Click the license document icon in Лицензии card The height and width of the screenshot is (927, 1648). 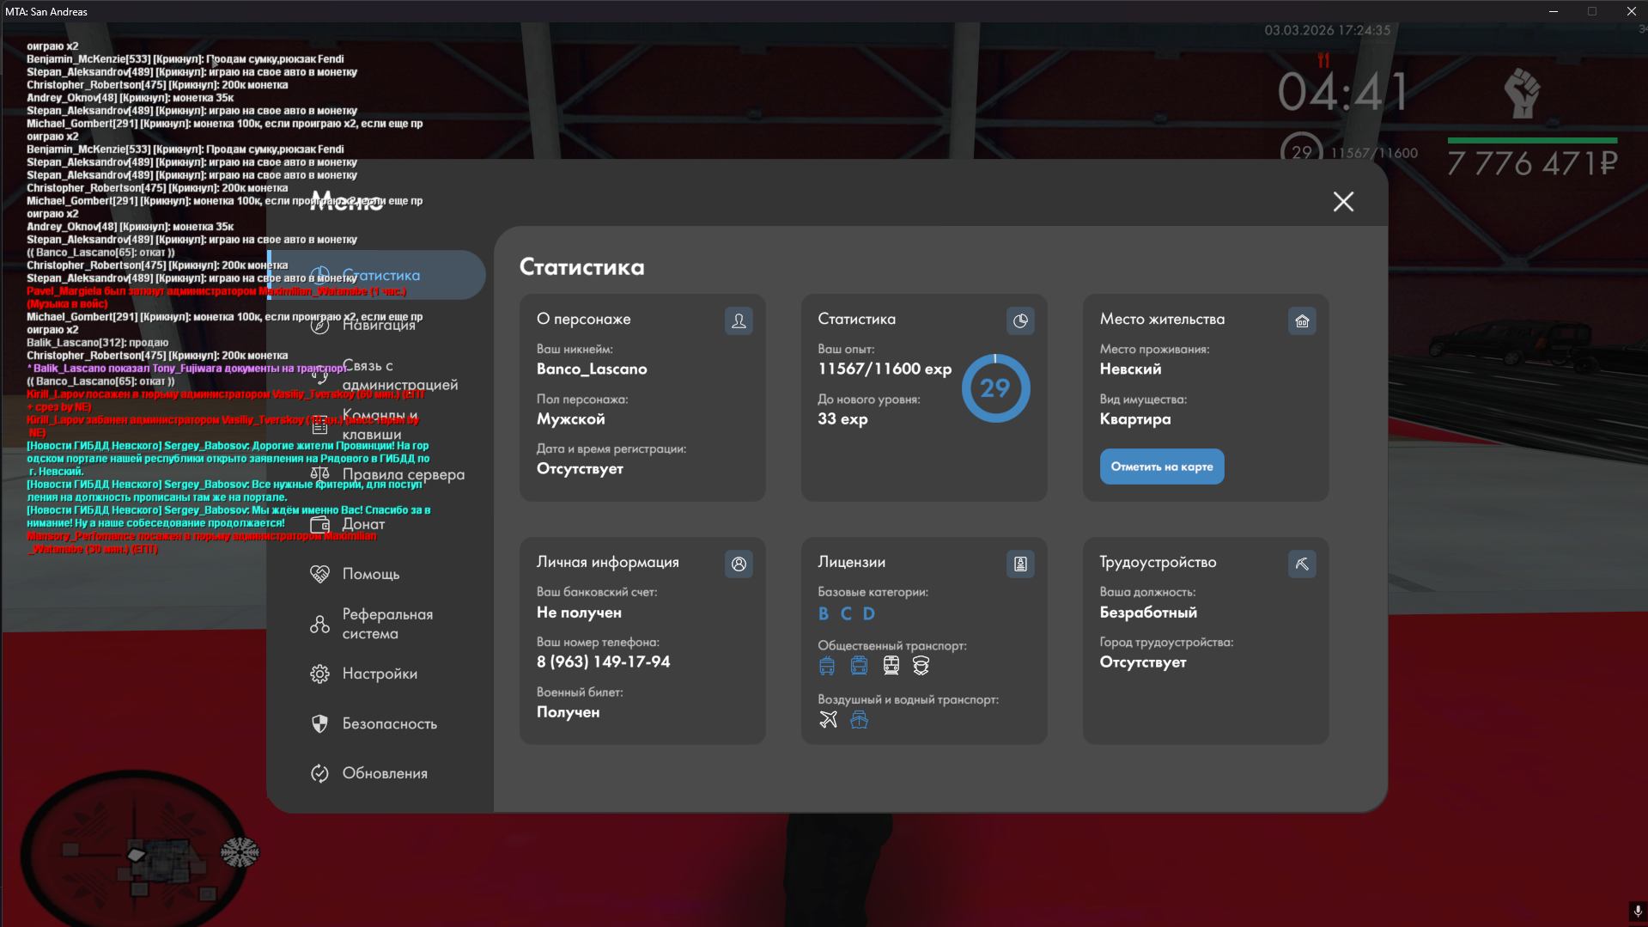click(1020, 564)
